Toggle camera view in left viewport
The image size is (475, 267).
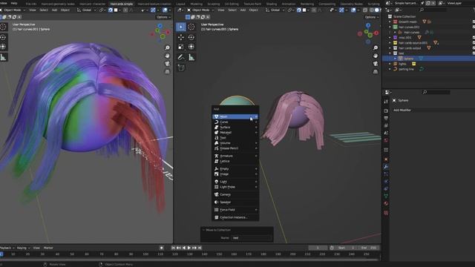click(167, 64)
